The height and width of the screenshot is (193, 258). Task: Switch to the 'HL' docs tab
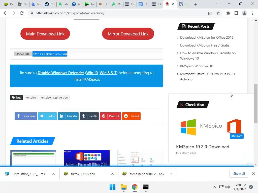click(x=143, y=4)
